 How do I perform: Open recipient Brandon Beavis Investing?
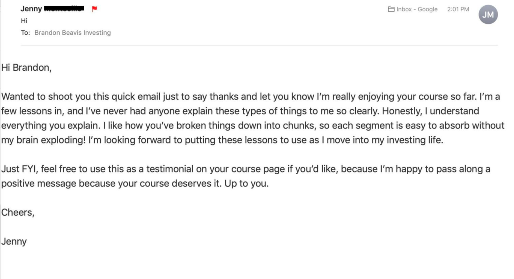[x=73, y=33]
